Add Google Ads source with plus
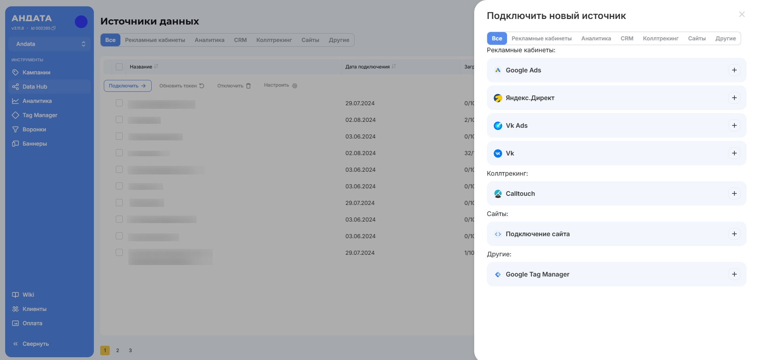The image size is (757, 360). pos(734,70)
